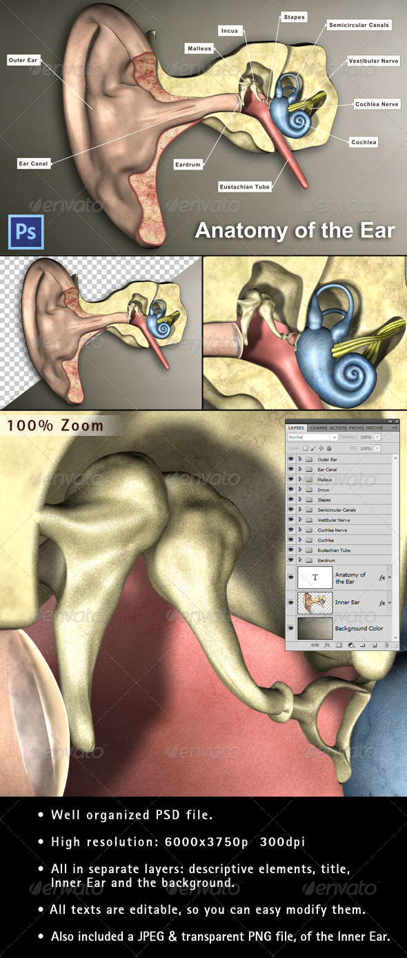Click the Vestibular Nerve diagram label
Image resolution: width=407 pixels, height=958 pixels.
coord(373,61)
